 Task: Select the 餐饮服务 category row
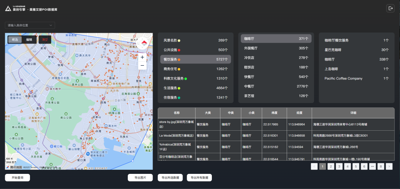[196, 59]
